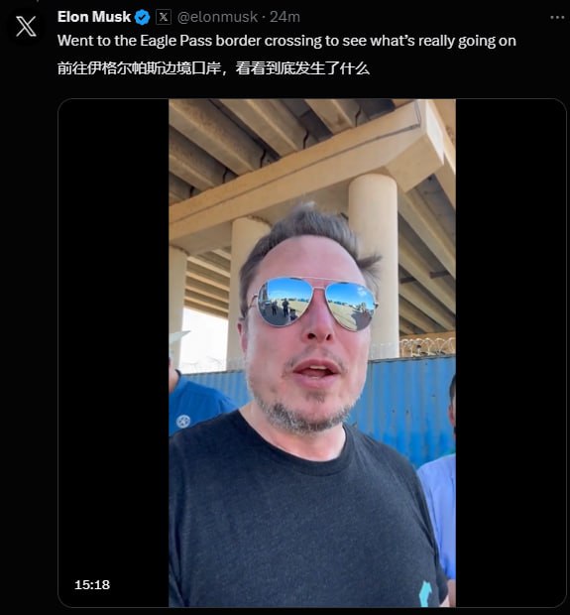Image resolution: width=570 pixels, height=615 pixels.
Task: Click the blue verified checkmark badge
Action: pos(142,17)
